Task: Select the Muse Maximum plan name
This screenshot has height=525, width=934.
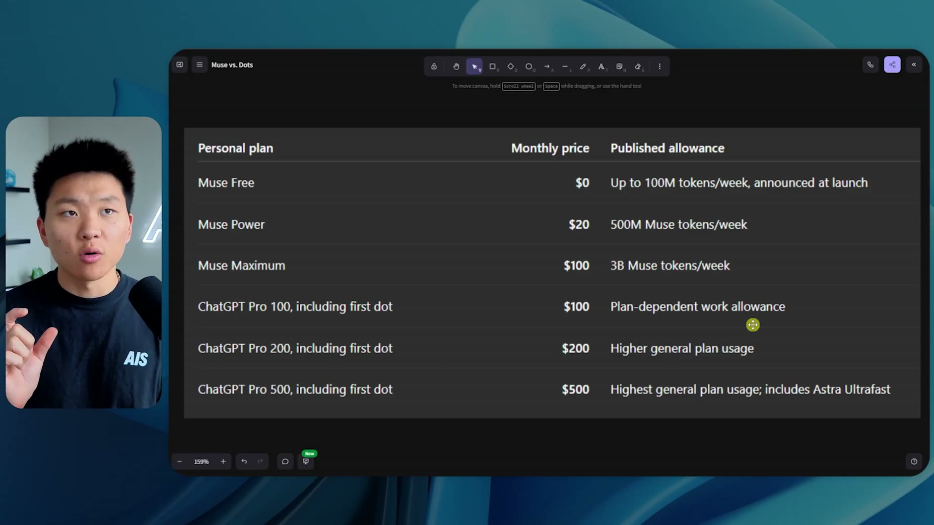Action: pyautogui.click(x=241, y=266)
